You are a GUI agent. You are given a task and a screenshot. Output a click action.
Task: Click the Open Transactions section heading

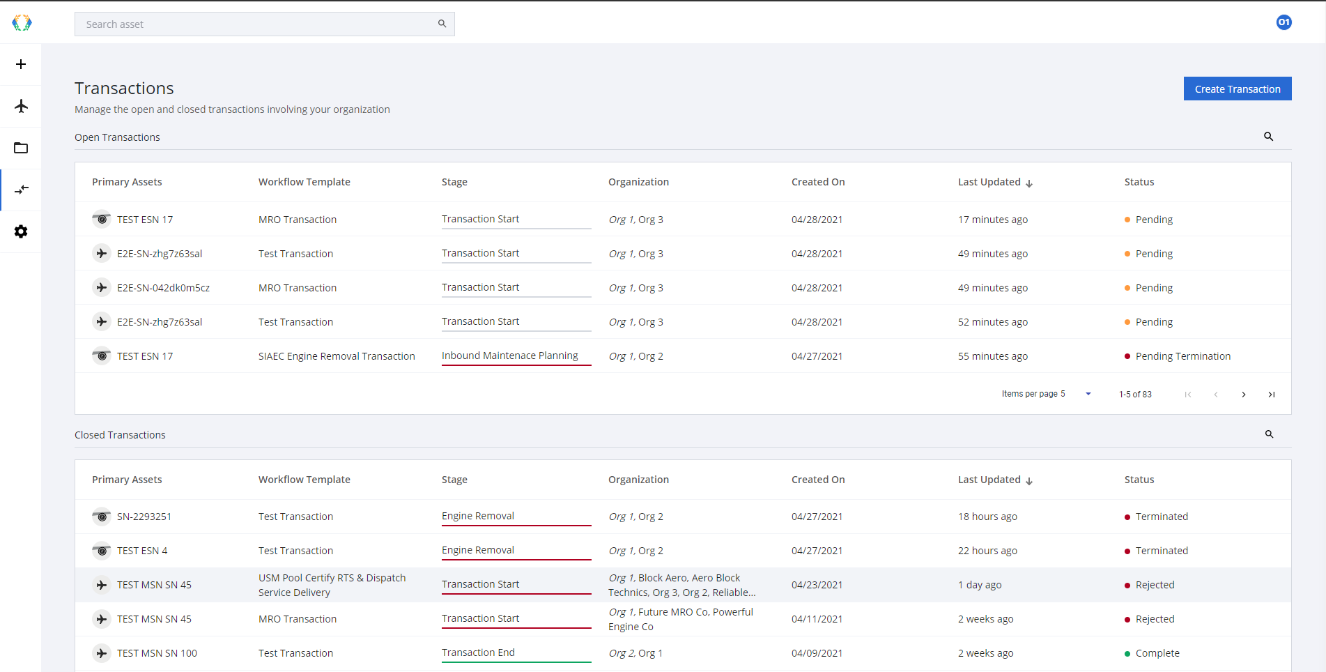117,137
